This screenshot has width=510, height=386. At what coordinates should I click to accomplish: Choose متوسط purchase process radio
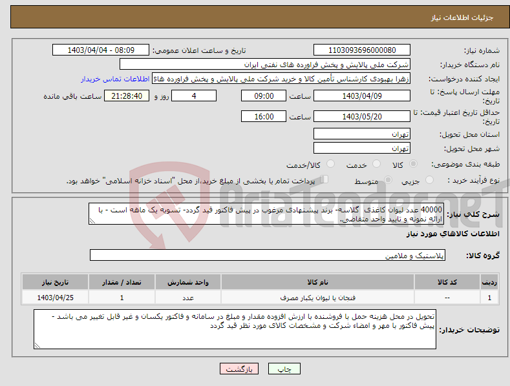(388, 179)
